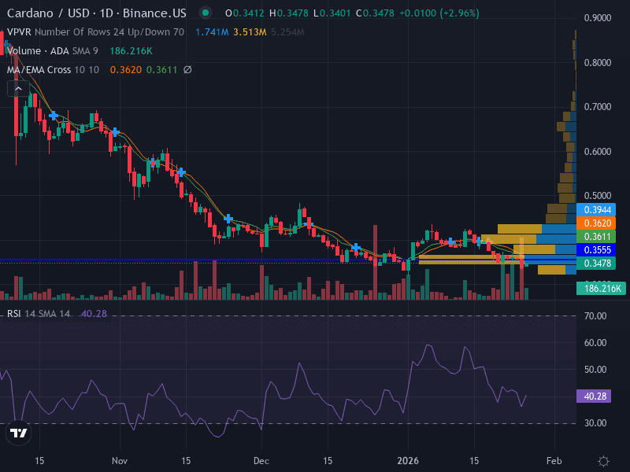
Task: Click the 186.216K volume axis label
Action: (601, 288)
